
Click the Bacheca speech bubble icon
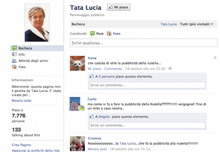point(14,48)
